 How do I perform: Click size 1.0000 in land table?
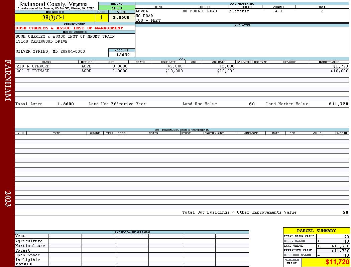(x=120, y=71)
